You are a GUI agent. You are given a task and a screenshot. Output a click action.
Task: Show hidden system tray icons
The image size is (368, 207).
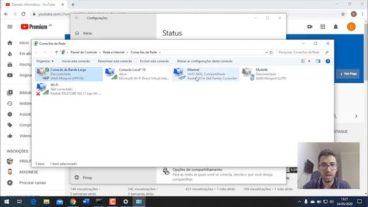click(x=300, y=202)
